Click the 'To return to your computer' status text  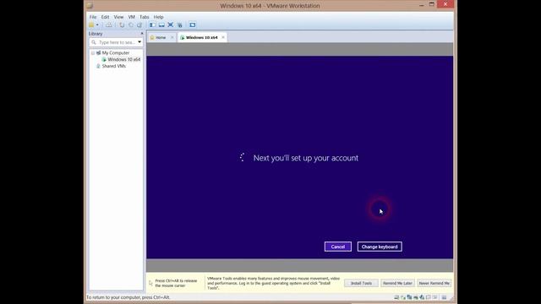[128, 297]
